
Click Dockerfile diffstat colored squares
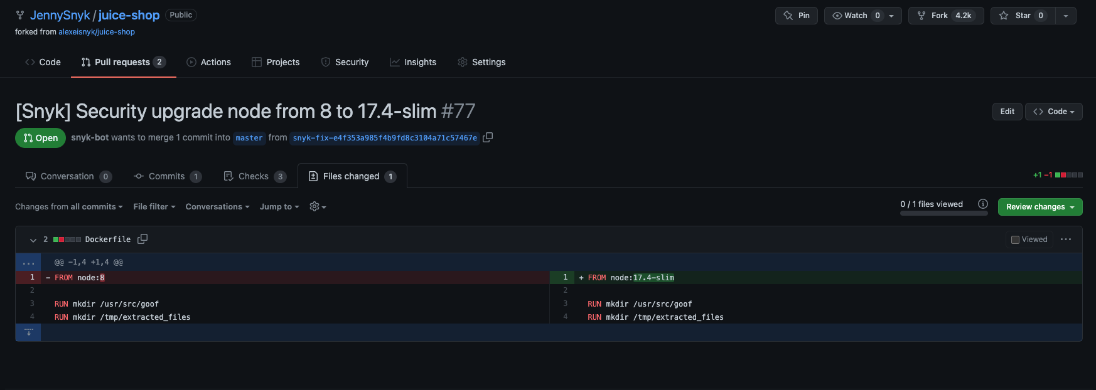pyautogui.click(x=67, y=240)
